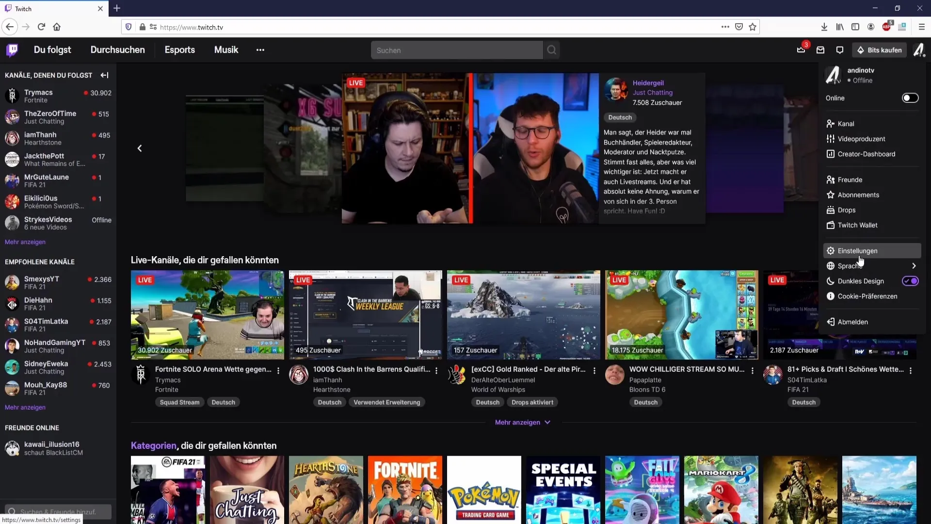Open Freunde menu entry
This screenshot has height=524, width=931.
tap(872, 180)
